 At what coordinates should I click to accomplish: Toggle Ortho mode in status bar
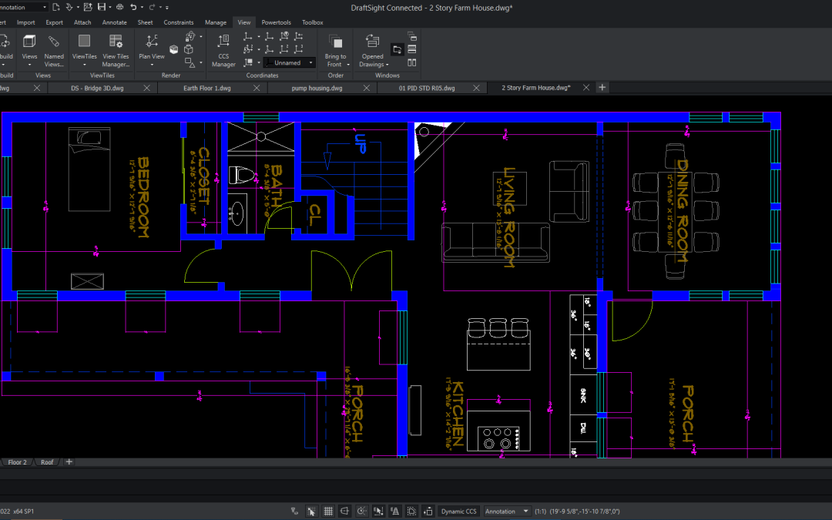pos(345,512)
